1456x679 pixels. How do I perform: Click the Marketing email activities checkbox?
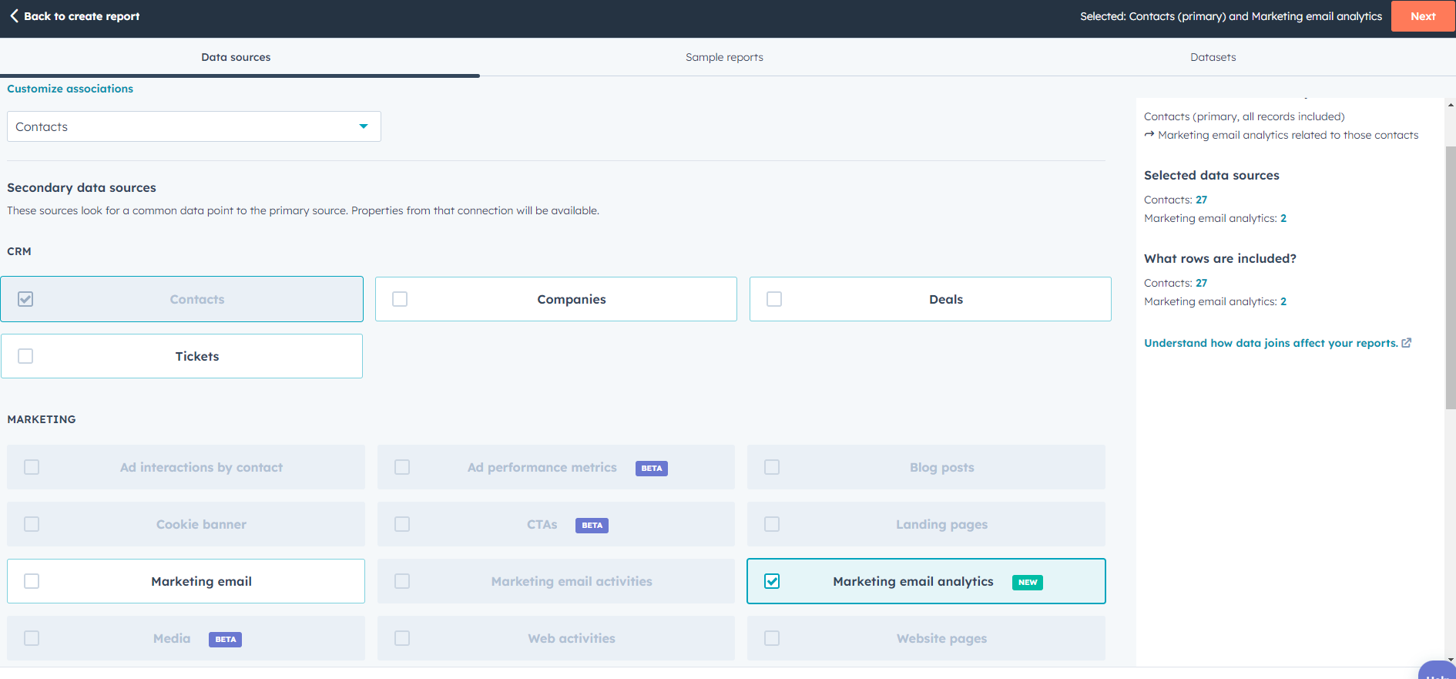(x=402, y=581)
